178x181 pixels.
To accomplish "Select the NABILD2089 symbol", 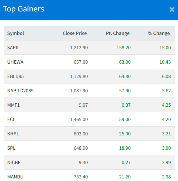I will (x=21, y=90).
